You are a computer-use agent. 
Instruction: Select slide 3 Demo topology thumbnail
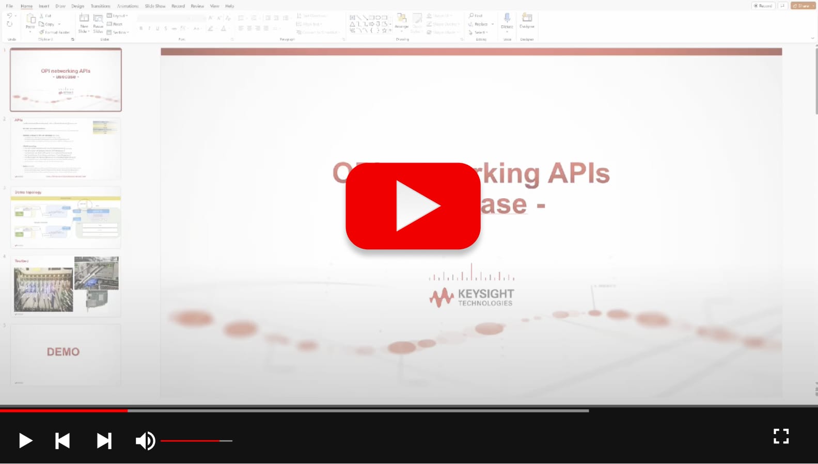[66, 217]
